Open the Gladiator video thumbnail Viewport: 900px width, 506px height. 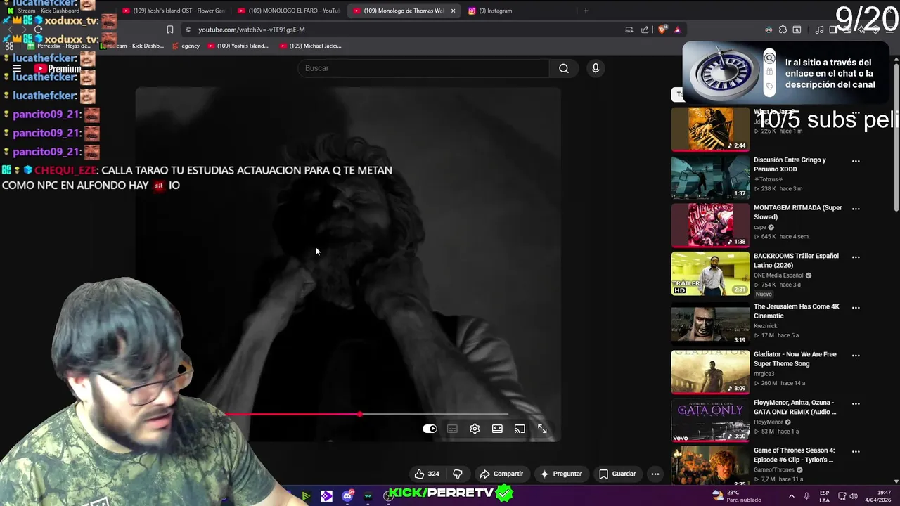coord(710,372)
